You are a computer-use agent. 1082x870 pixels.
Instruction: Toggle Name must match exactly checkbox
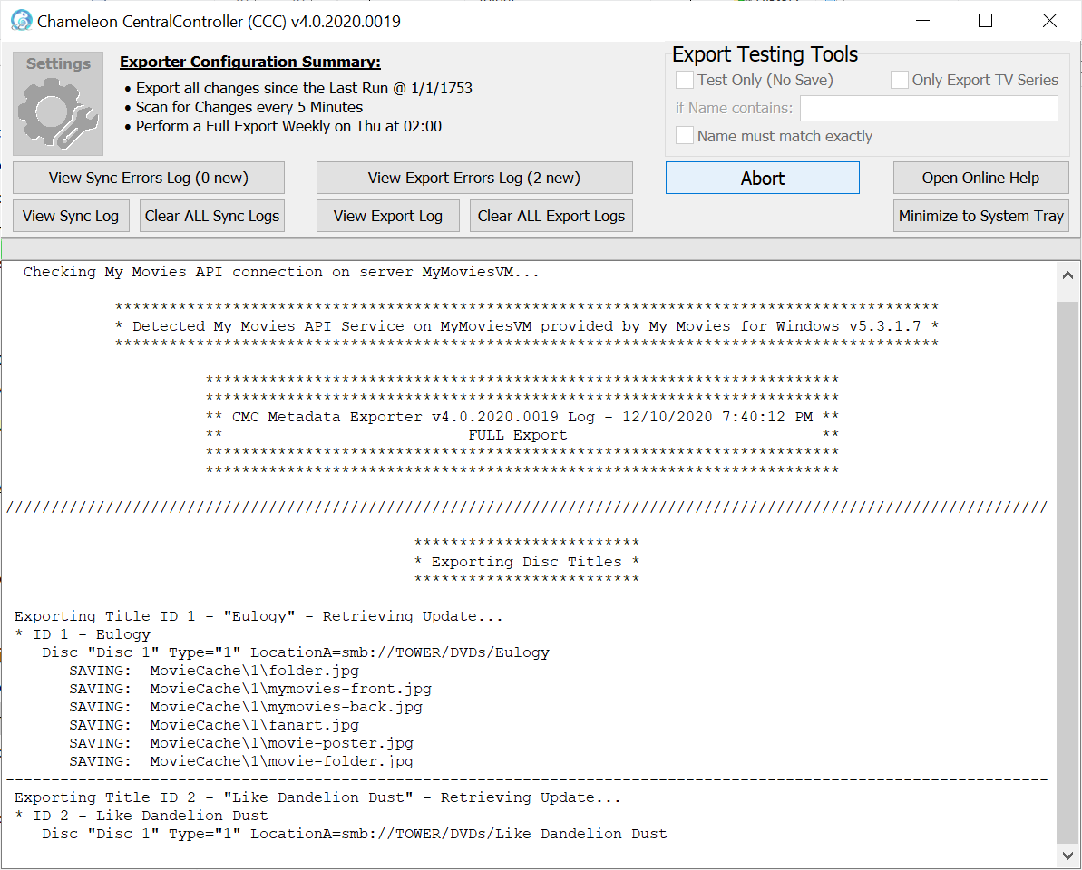click(x=685, y=136)
